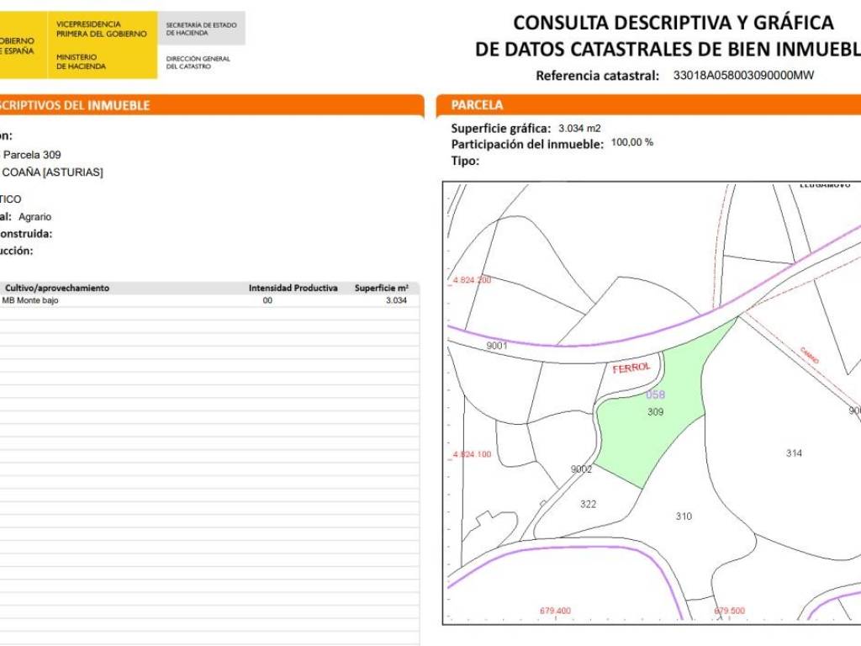Click the 9002 path label on map
Viewport: 861px width, 646px height.
click(x=582, y=469)
